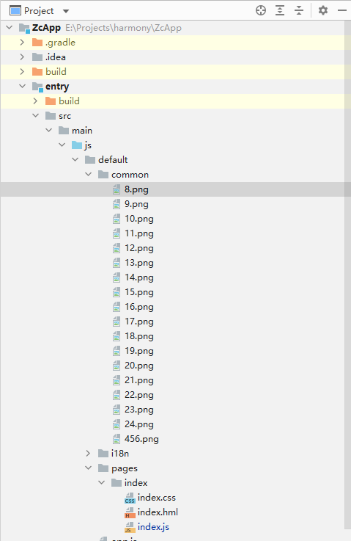This screenshot has width=351, height=541.
Task: Click the locate/select opened file target icon
Action: [x=261, y=10]
